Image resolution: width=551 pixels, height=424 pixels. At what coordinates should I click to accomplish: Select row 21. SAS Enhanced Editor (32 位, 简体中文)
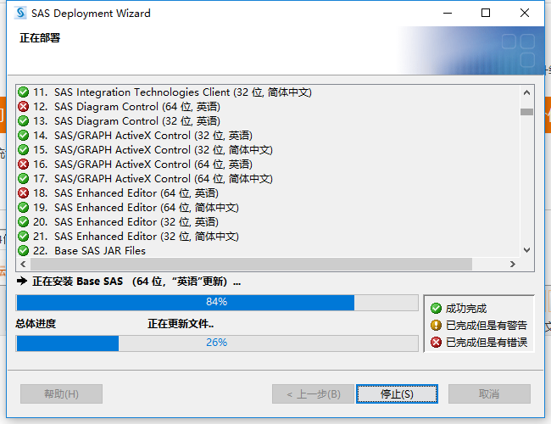pyautogui.click(x=268, y=237)
